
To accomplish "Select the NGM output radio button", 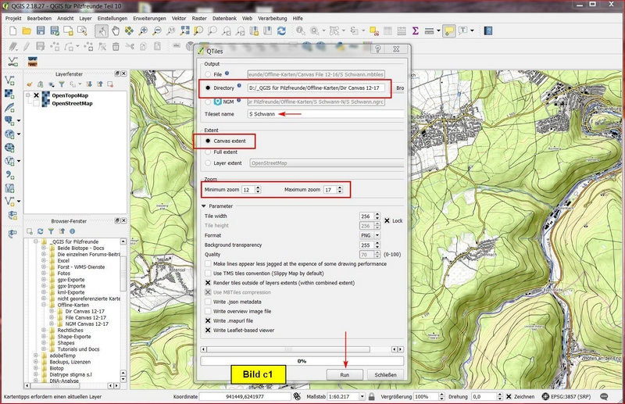I will tap(208, 102).
